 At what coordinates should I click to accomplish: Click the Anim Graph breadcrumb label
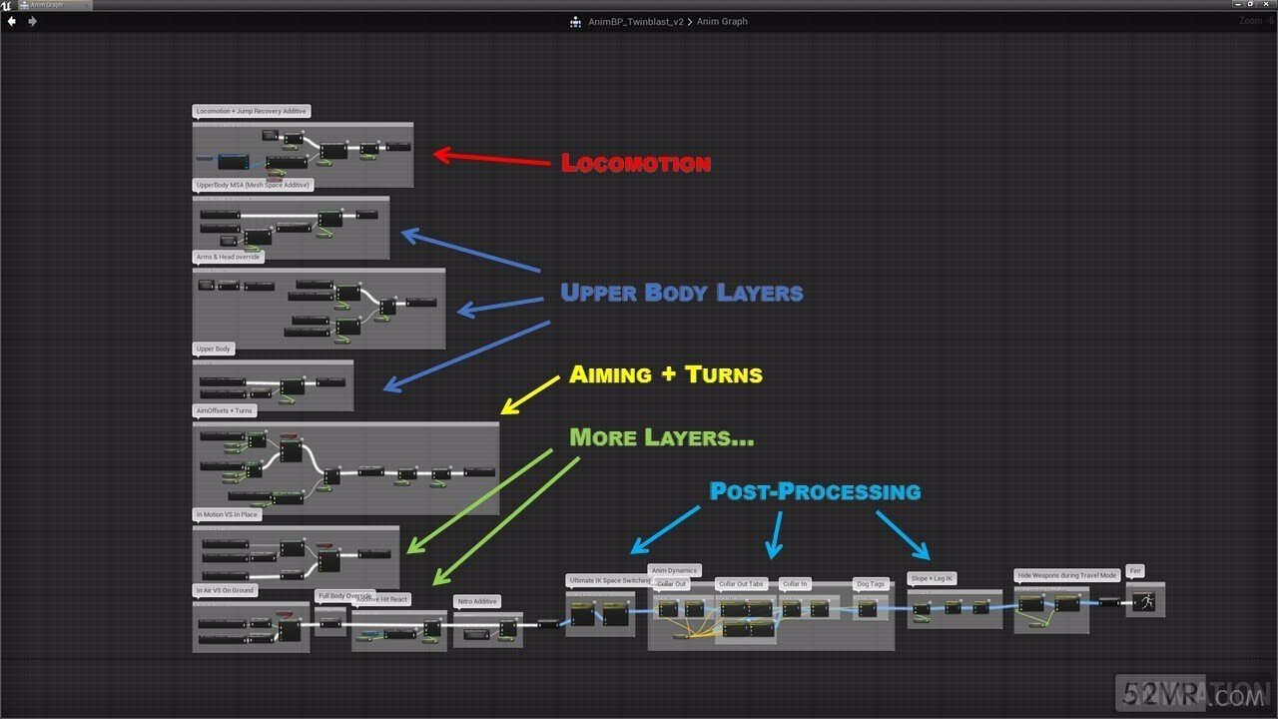(722, 21)
